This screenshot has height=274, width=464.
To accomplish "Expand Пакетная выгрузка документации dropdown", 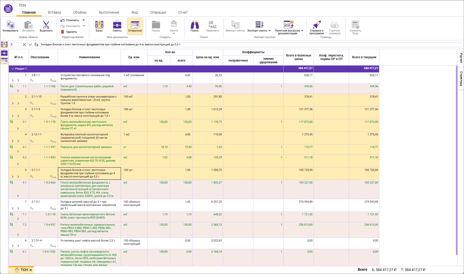I will pos(302,31).
